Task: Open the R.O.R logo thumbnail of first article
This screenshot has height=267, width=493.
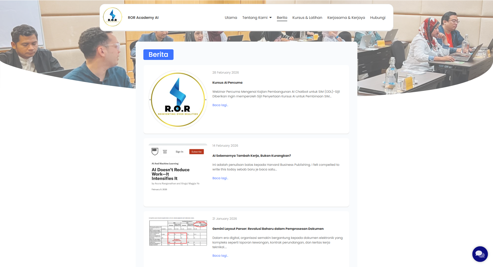Action: pos(178,100)
